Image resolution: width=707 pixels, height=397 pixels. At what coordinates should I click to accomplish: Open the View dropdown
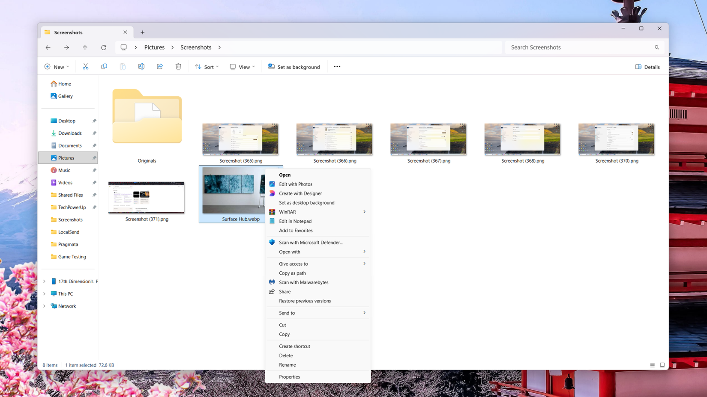(242, 67)
